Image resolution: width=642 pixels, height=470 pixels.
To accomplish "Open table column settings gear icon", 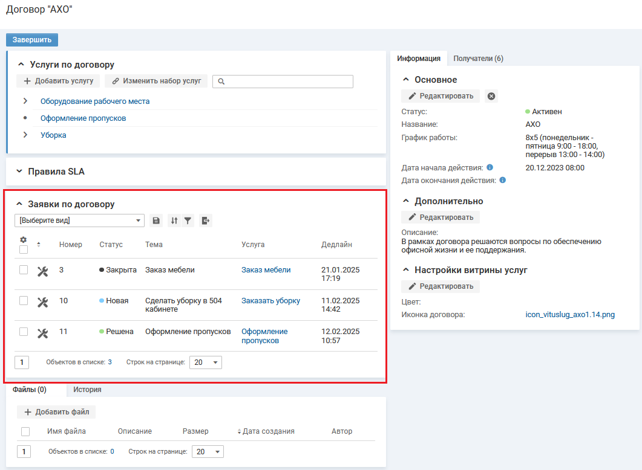I will click(24, 240).
